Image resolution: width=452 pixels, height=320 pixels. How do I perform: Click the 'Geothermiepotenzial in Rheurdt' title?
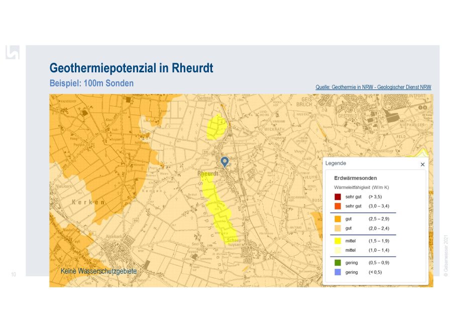(x=132, y=68)
